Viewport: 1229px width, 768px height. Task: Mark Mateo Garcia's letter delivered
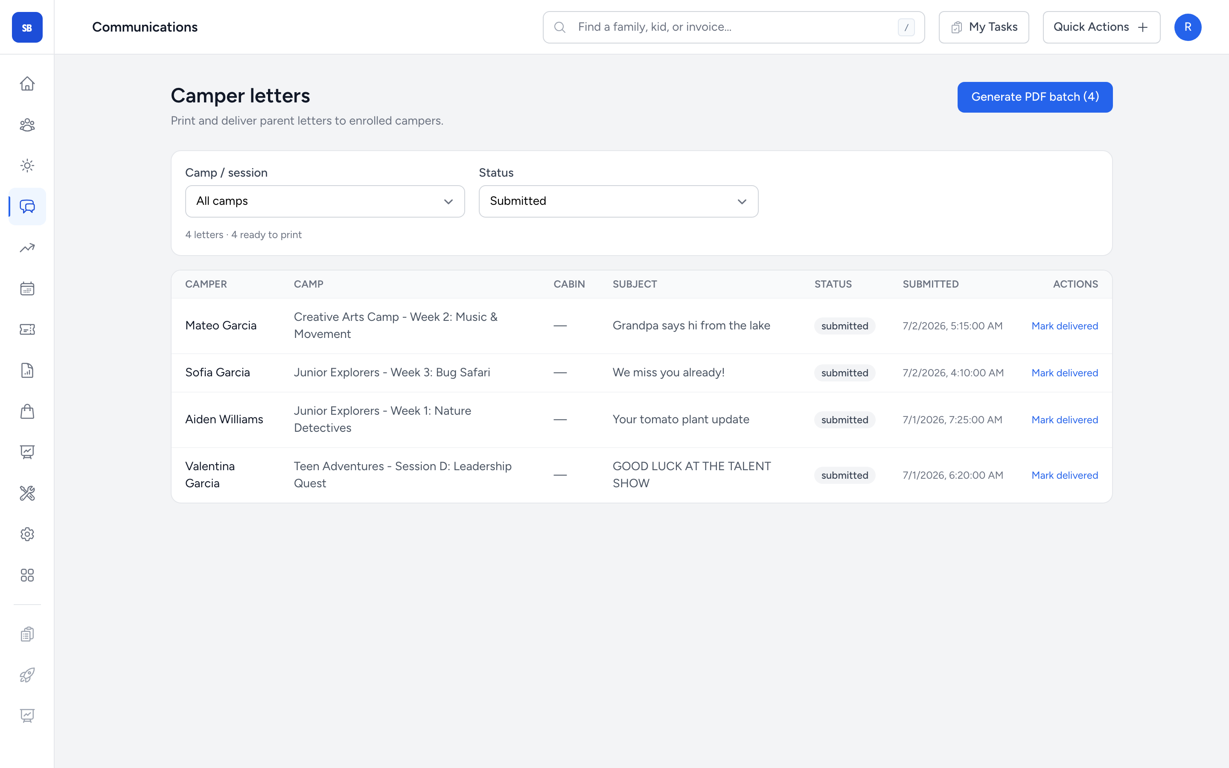pyautogui.click(x=1064, y=326)
